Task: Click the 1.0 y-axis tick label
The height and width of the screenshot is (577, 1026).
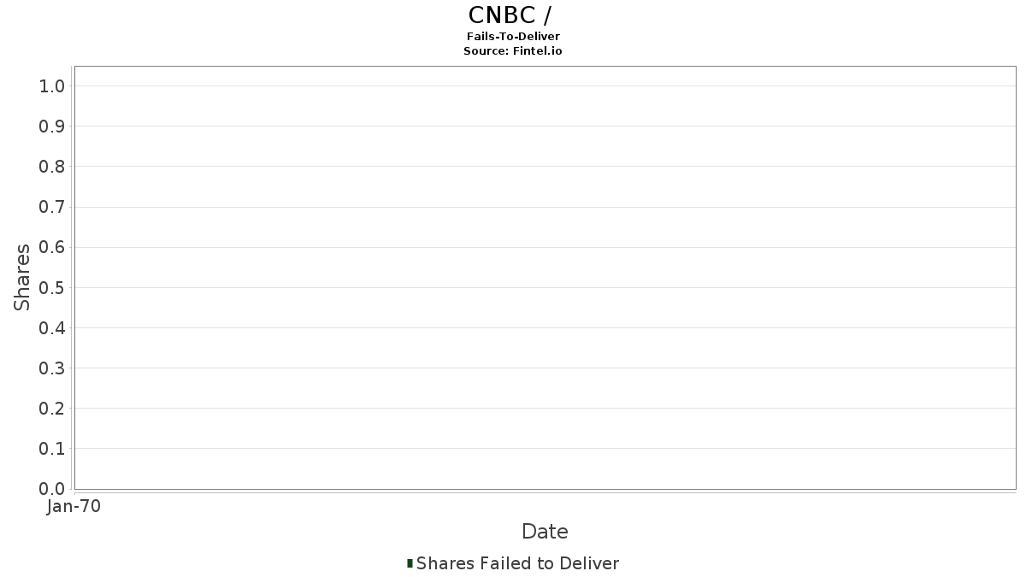Action: pyautogui.click(x=52, y=85)
